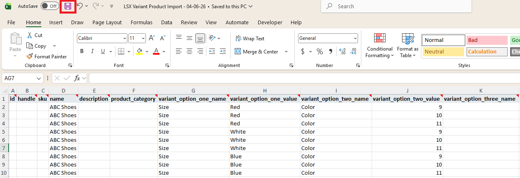The image size is (520, 178).
Task: Switch to the Page Layout tab
Action: point(107,22)
